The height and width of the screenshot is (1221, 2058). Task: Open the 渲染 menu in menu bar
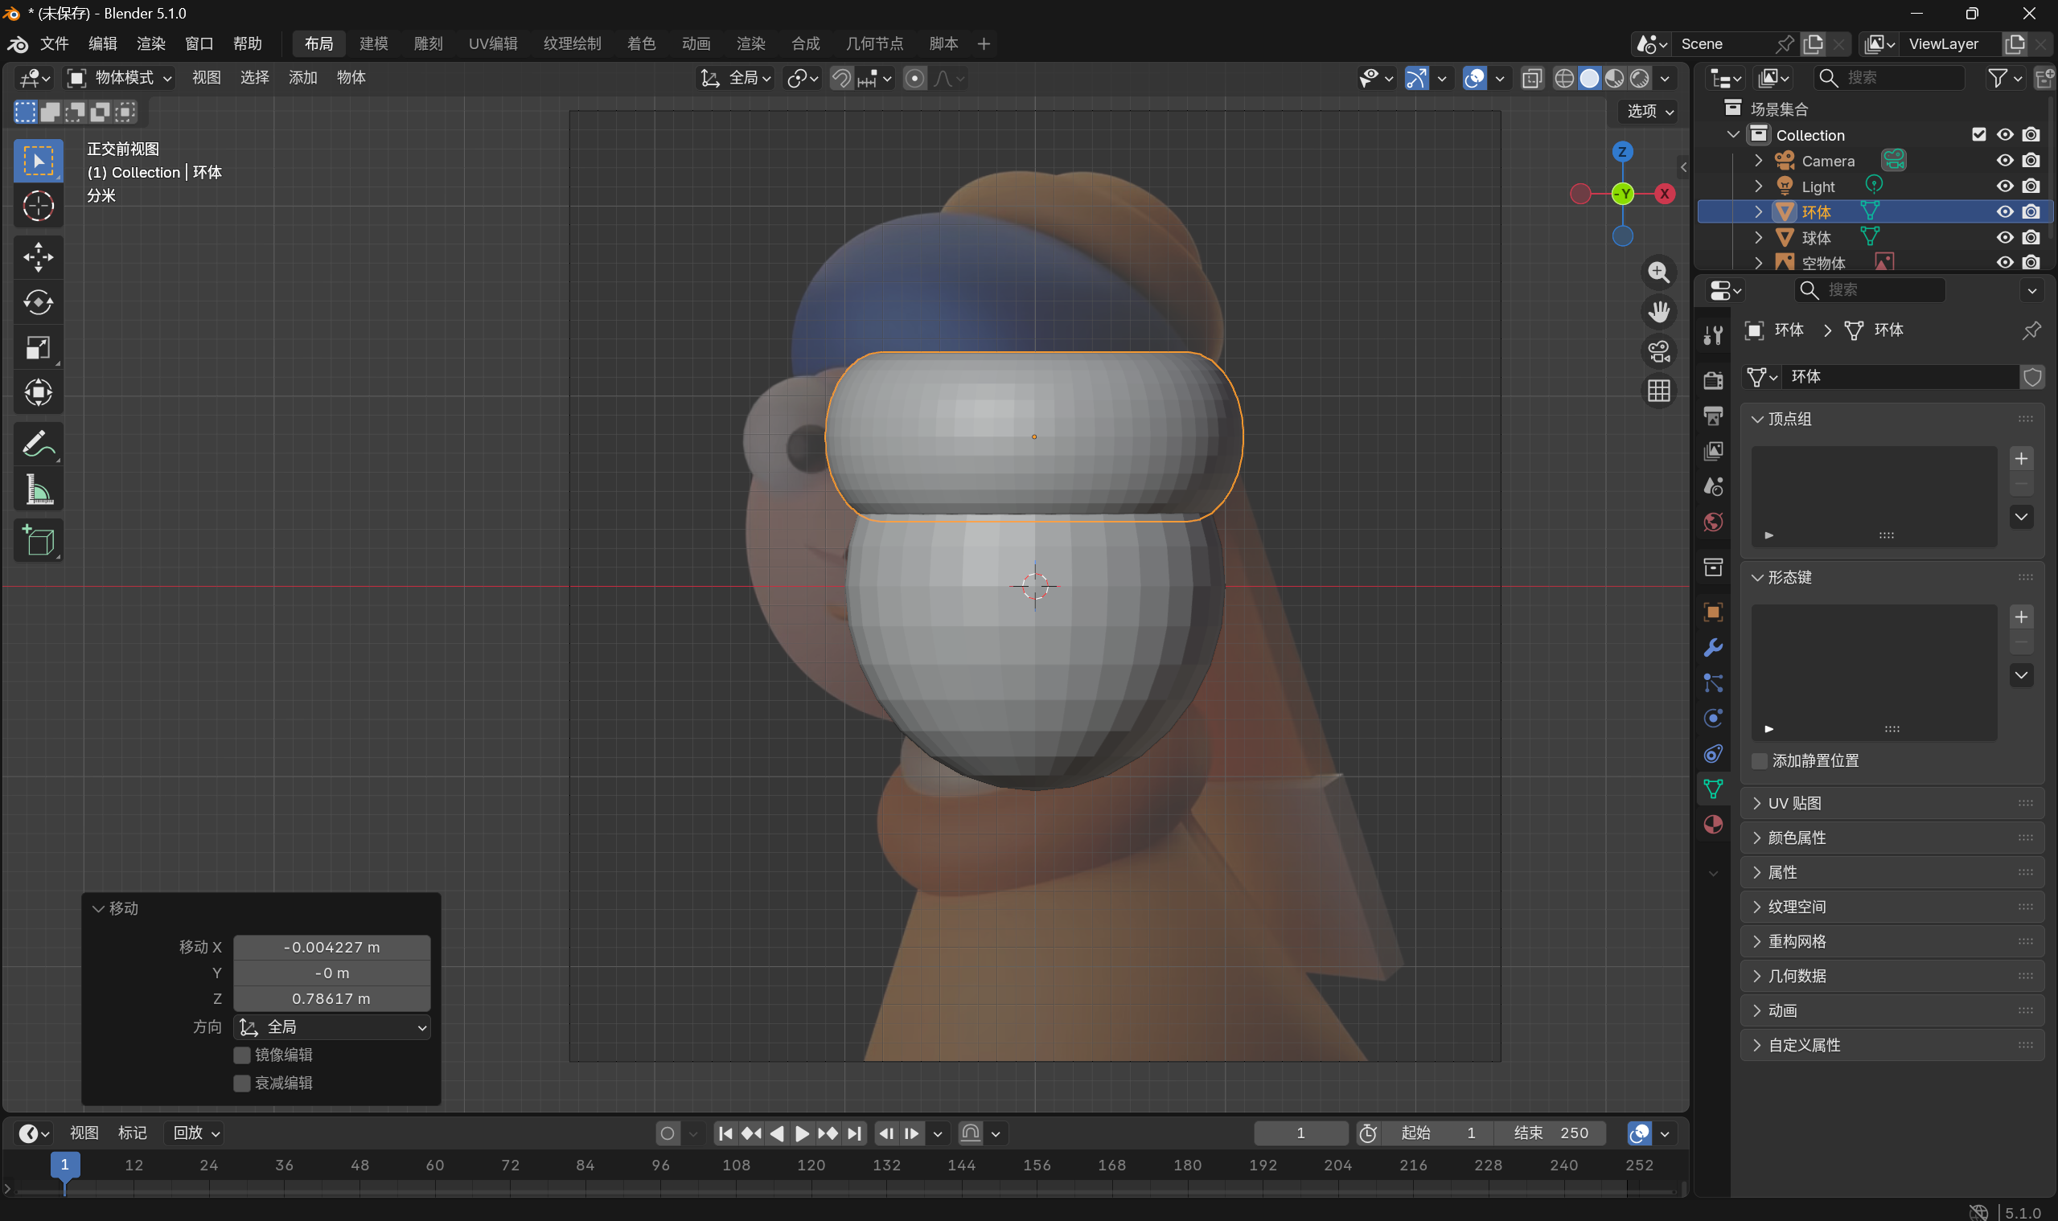click(x=150, y=43)
